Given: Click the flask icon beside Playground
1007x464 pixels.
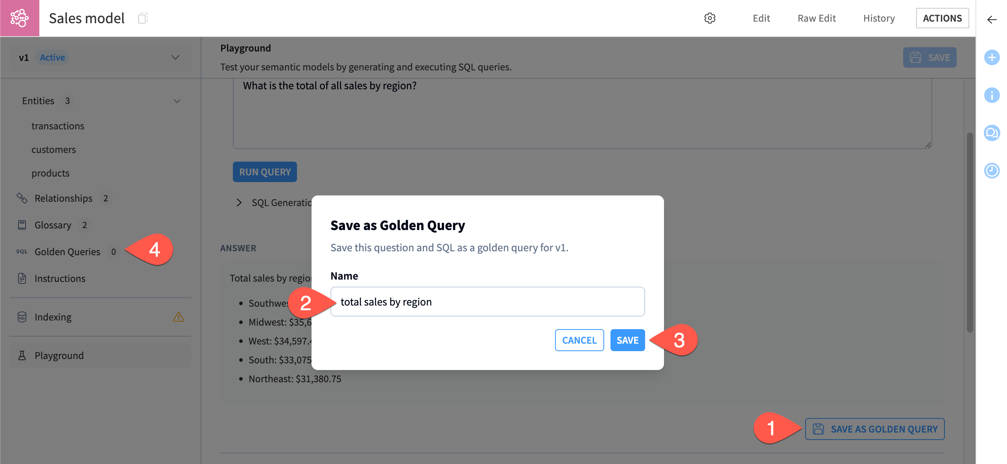Looking at the screenshot, I should (x=22, y=355).
